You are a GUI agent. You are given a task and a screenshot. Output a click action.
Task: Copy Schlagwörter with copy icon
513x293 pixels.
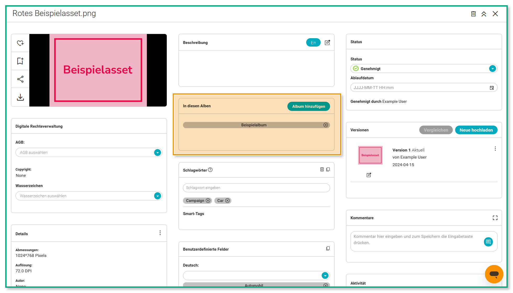pos(328,169)
